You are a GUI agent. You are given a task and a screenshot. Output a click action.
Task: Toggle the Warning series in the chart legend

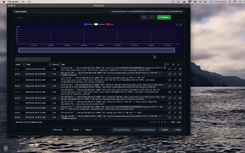tap(99, 24)
